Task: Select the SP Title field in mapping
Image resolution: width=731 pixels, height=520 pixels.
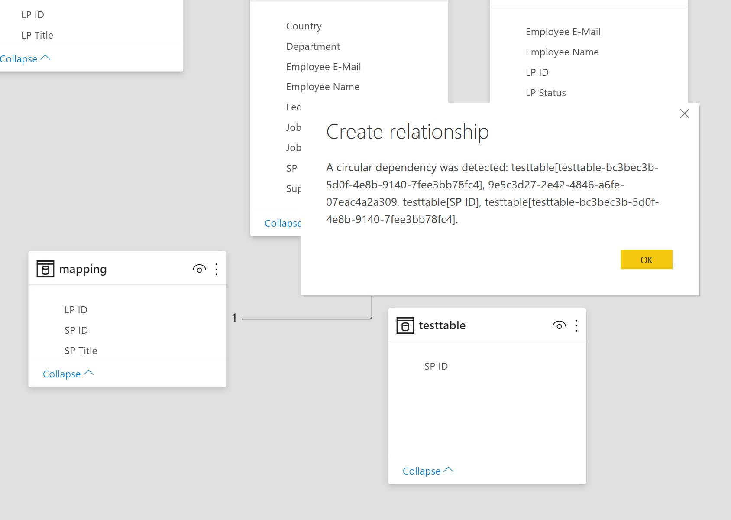Action: [81, 351]
